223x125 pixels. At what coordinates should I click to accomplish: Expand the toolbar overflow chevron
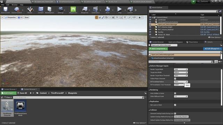click(x=136, y=10)
